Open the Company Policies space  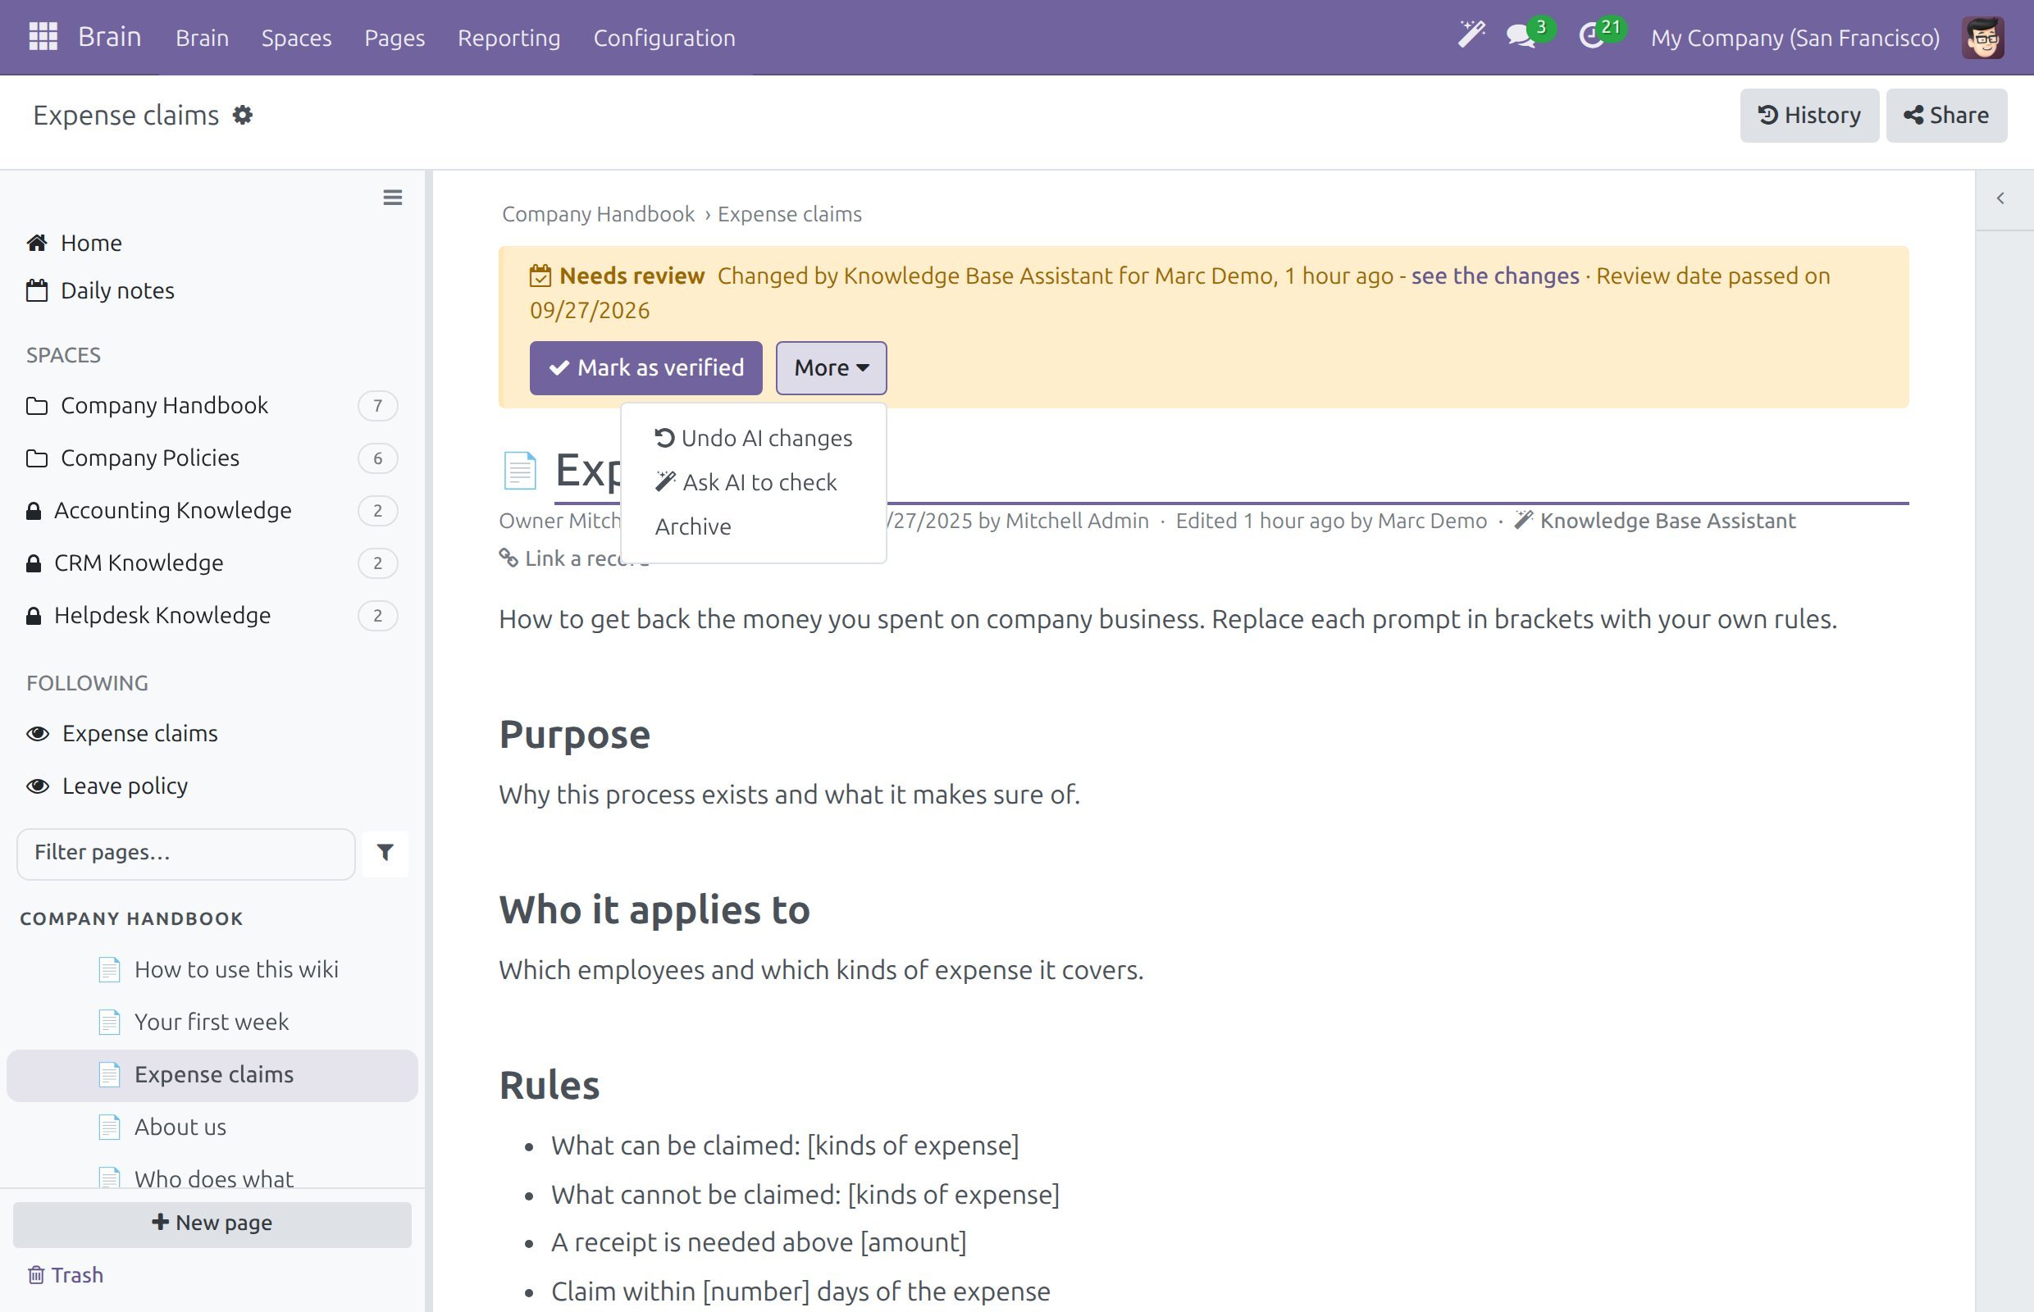[212, 458]
